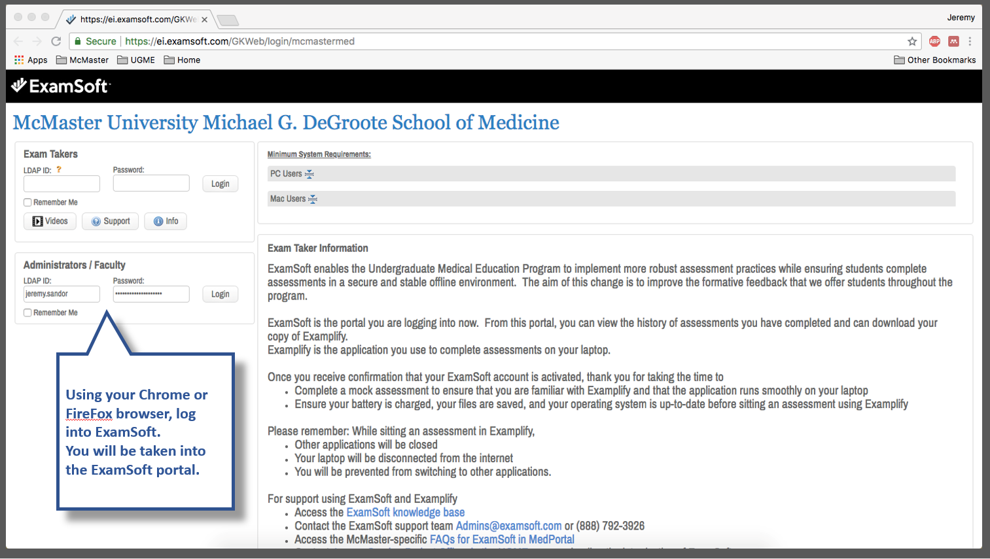
Task: Open the Info button
Action: click(x=166, y=221)
